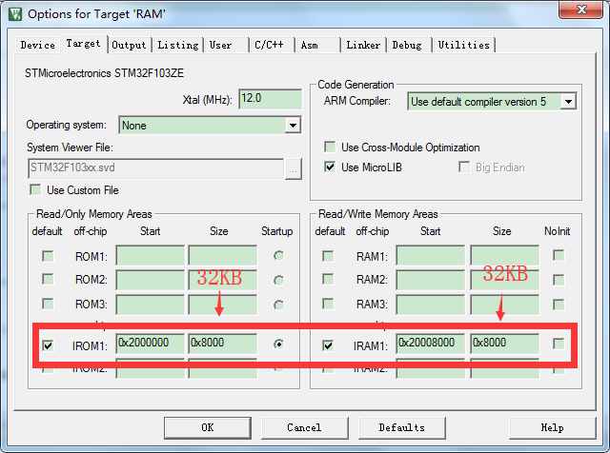Image resolution: width=610 pixels, height=453 pixels.
Task: Switch to the Target tab
Action: coord(83,44)
